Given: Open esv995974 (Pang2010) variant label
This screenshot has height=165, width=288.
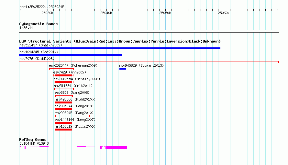Looking at the screenshot, I should [74, 106].
